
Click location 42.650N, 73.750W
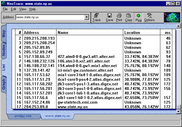point(141,98)
